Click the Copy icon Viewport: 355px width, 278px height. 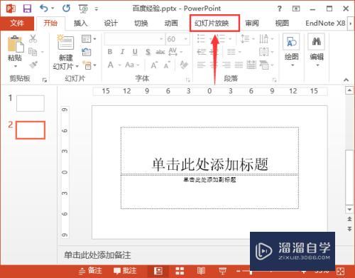click(33, 52)
